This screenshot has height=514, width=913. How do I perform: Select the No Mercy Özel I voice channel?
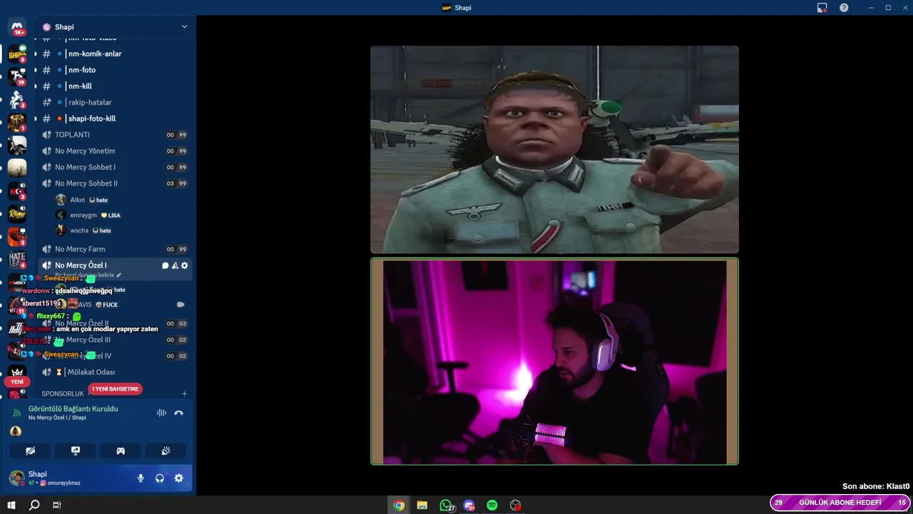[115, 268]
